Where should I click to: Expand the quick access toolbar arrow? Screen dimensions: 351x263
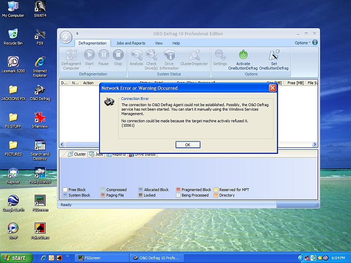pyautogui.click(x=77, y=33)
